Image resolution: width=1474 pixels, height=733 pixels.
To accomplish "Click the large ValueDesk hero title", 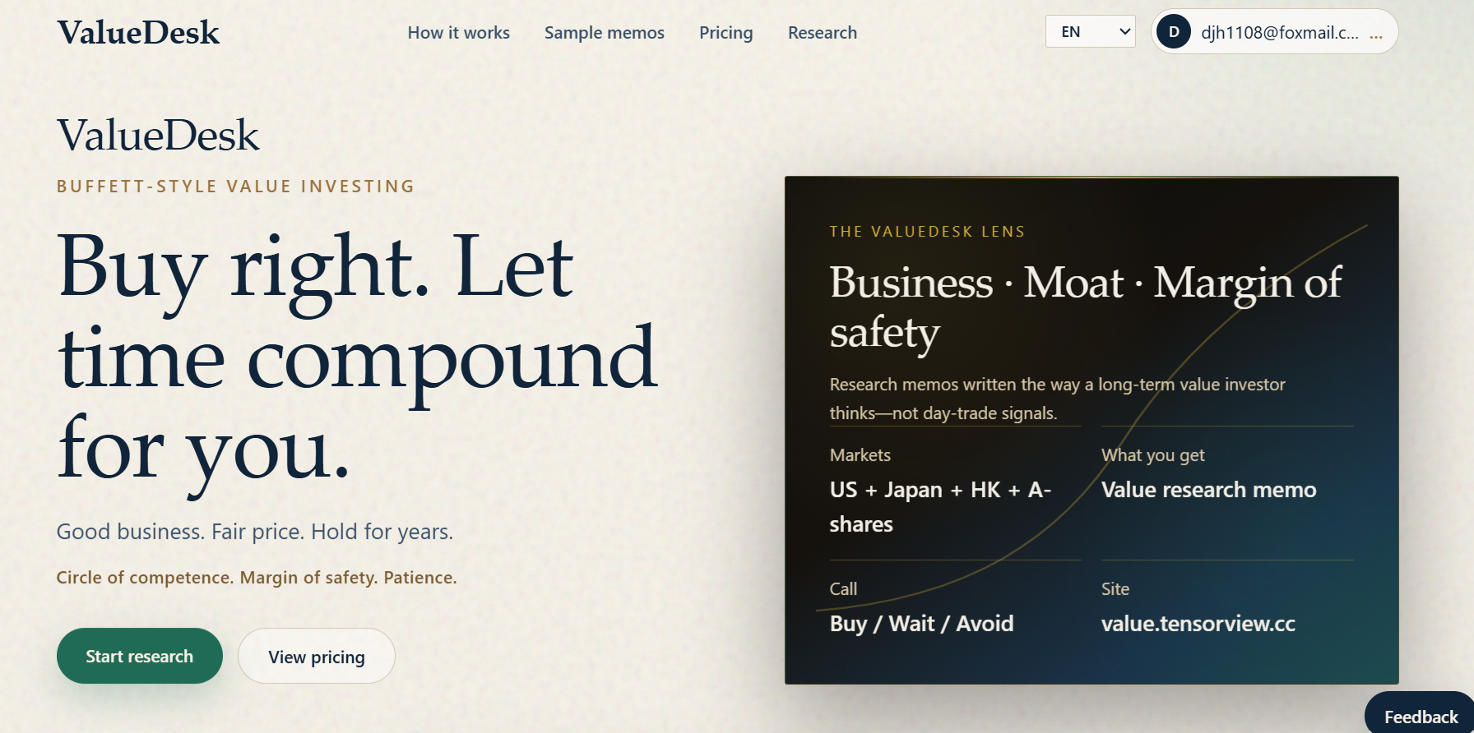I will point(158,136).
